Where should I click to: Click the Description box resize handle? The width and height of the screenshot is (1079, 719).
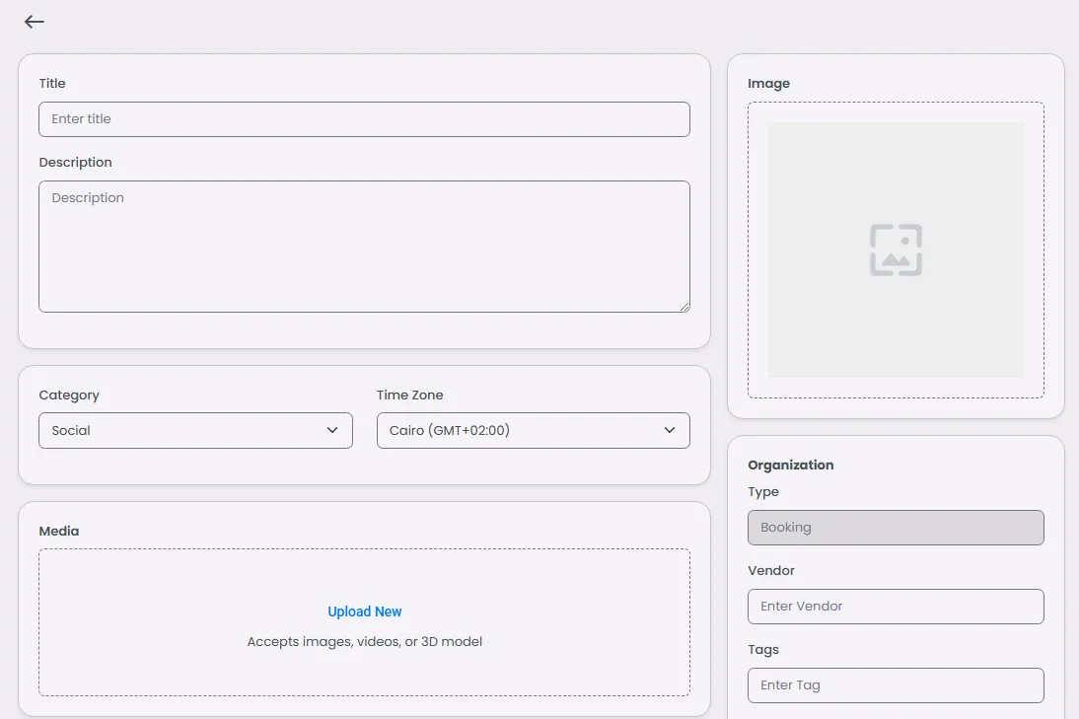pos(683,306)
